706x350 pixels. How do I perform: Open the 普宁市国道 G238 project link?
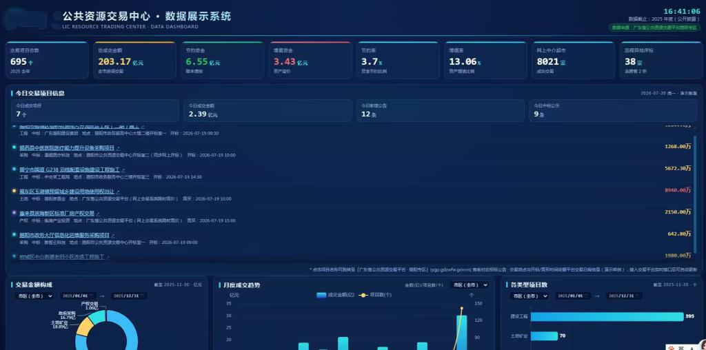(70, 169)
